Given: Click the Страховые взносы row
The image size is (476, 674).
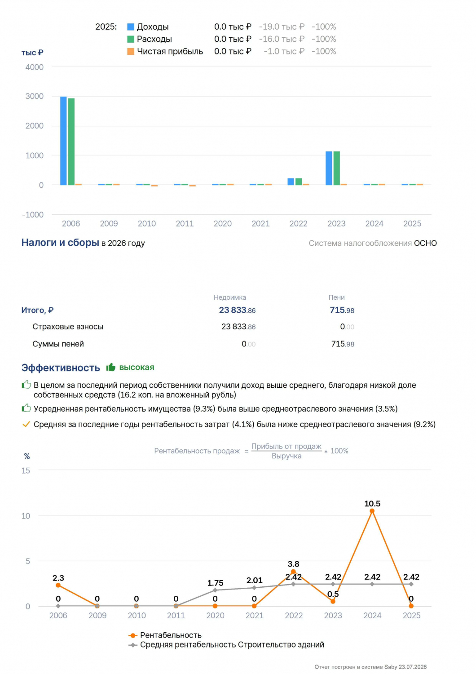Looking at the screenshot, I should (x=188, y=327).
